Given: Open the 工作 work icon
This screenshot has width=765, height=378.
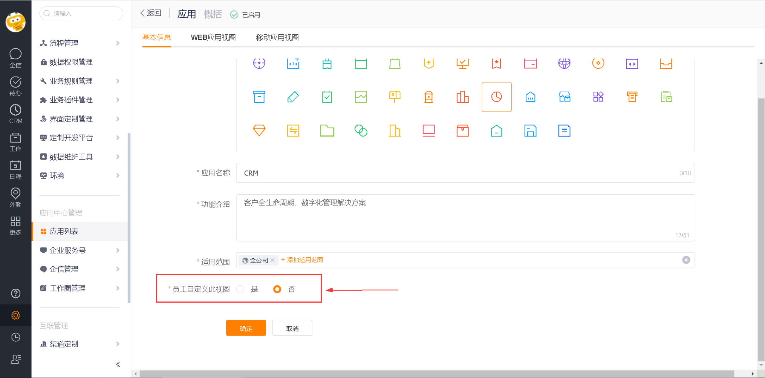Looking at the screenshot, I should pos(16,142).
